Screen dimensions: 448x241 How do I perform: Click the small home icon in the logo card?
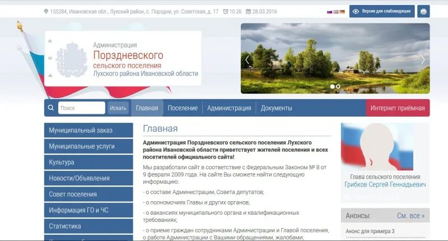coord(50,41)
